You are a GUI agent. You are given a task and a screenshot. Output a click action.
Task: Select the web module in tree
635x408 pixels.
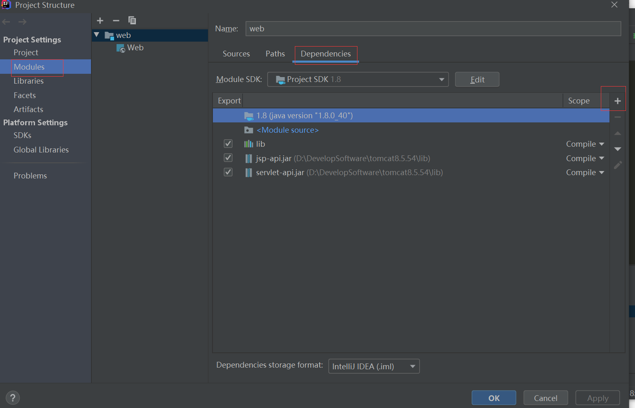tap(150, 35)
